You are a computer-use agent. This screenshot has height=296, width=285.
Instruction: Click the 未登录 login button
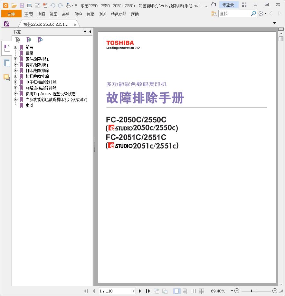pos(228,5)
